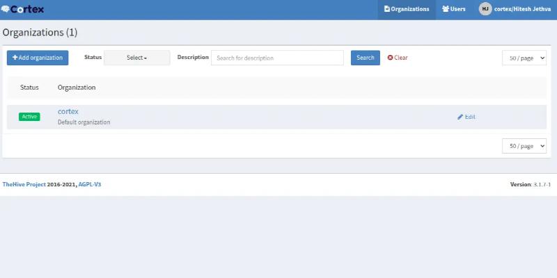557x278 pixels.
Task: Go to the Users page
Action: click(454, 9)
